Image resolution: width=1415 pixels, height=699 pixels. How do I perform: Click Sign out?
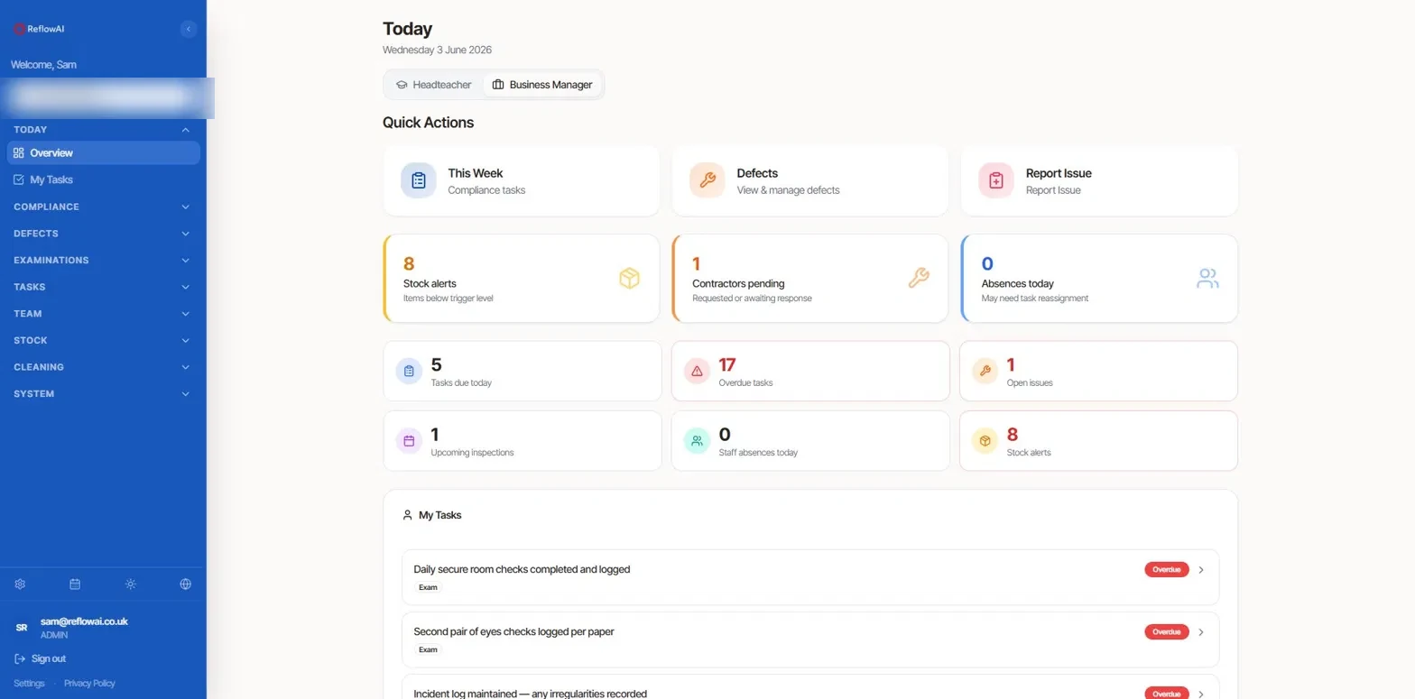[x=41, y=658]
